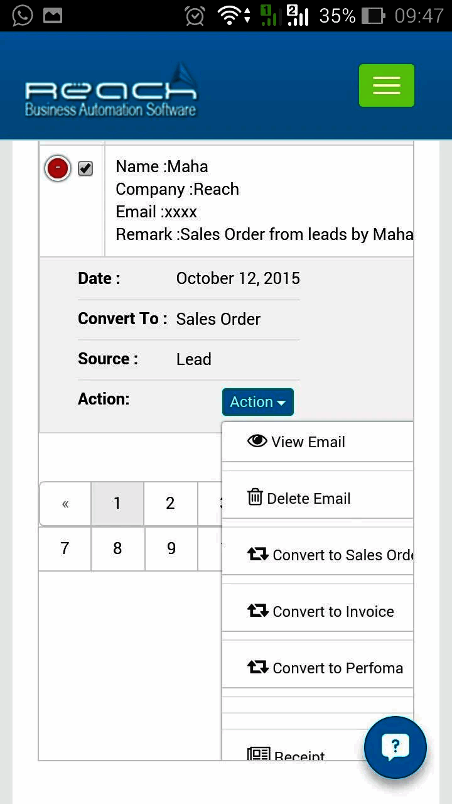Open the blue help chat bubble
452x804 pixels.
[395, 747]
